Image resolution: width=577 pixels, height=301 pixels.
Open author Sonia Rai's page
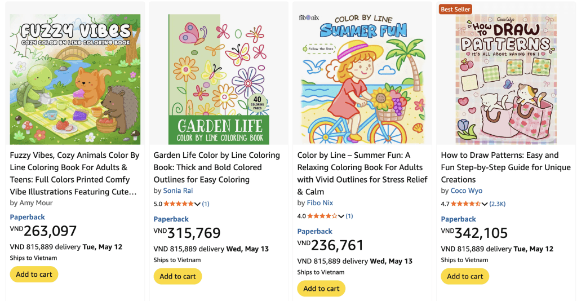(x=177, y=191)
